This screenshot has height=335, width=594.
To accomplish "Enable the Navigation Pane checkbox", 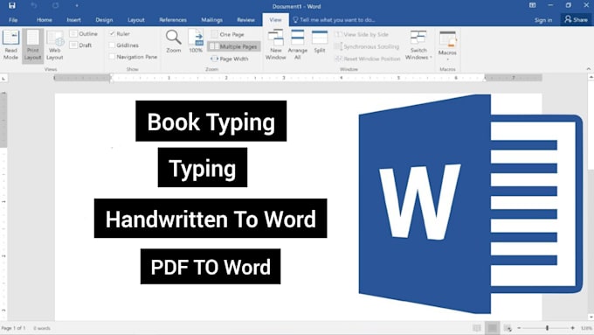I will point(112,57).
